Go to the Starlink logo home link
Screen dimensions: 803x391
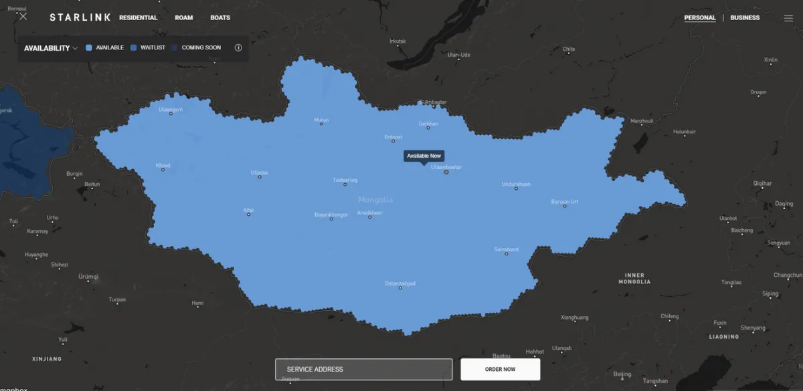(80, 17)
